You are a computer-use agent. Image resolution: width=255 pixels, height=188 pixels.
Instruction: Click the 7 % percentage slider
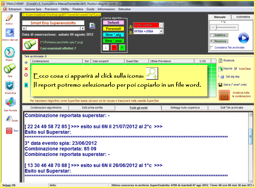224,27
